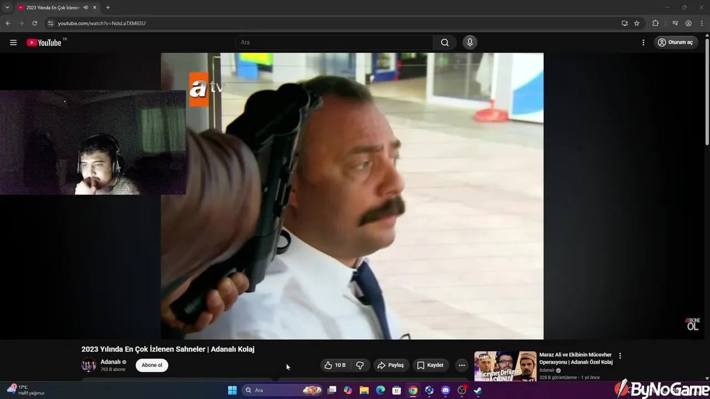710x399 pixels.
Task: Open tab search dropdown arrow
Action: [x=7, y=7]
